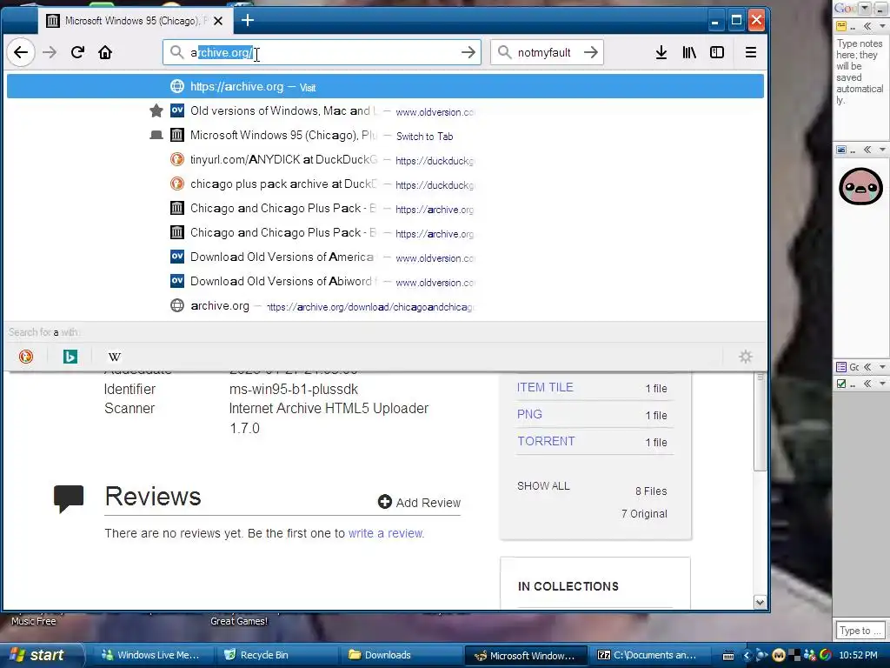Open the to-do checkbox gadget dropdown arrow
The image size is (890, 668).
[x=882, y=384]
